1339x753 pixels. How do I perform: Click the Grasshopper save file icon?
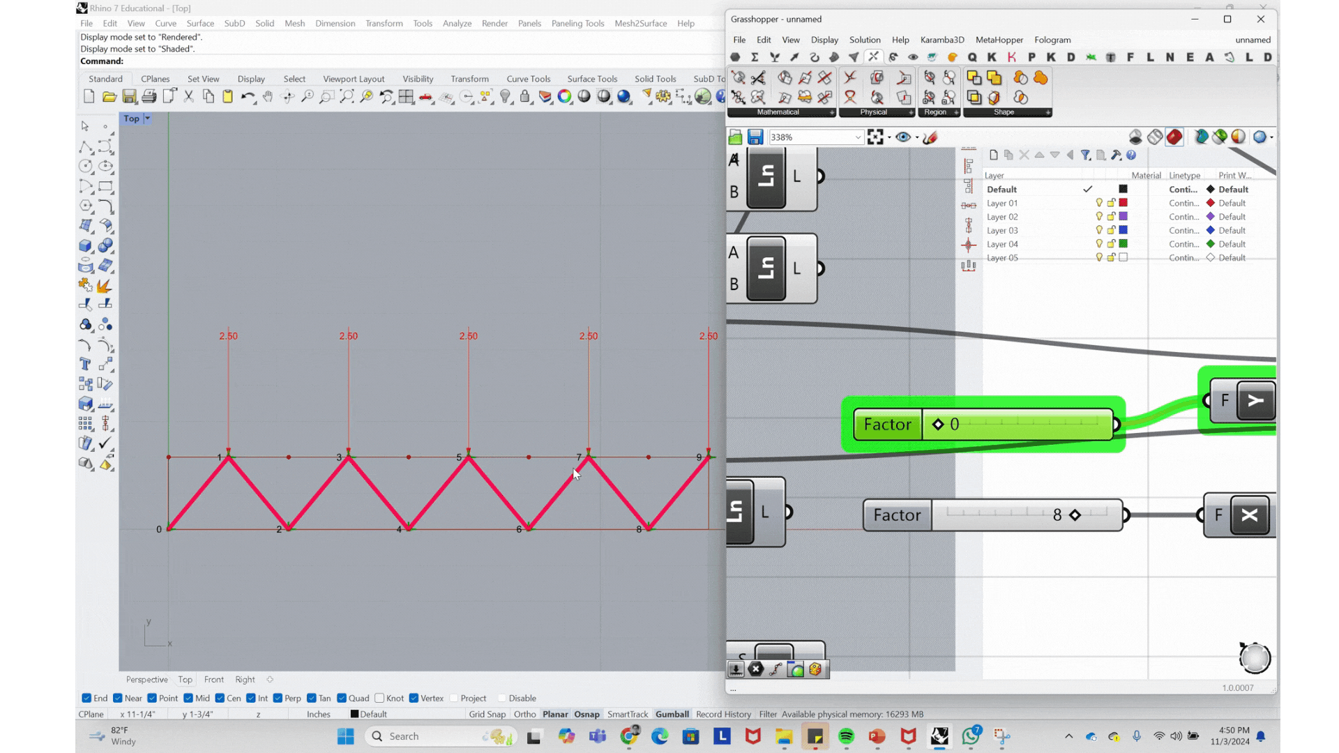pos(755,137)
